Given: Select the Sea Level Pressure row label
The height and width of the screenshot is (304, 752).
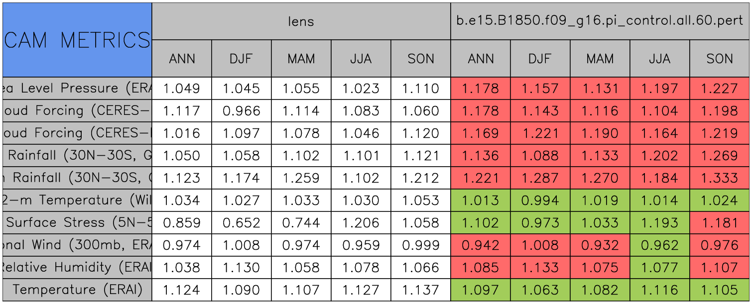Looking at the screenshot, I should (x=77, y=89).
